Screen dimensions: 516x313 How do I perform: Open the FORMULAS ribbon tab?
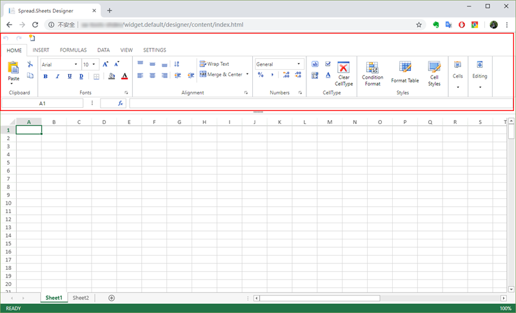click(73, 50)
